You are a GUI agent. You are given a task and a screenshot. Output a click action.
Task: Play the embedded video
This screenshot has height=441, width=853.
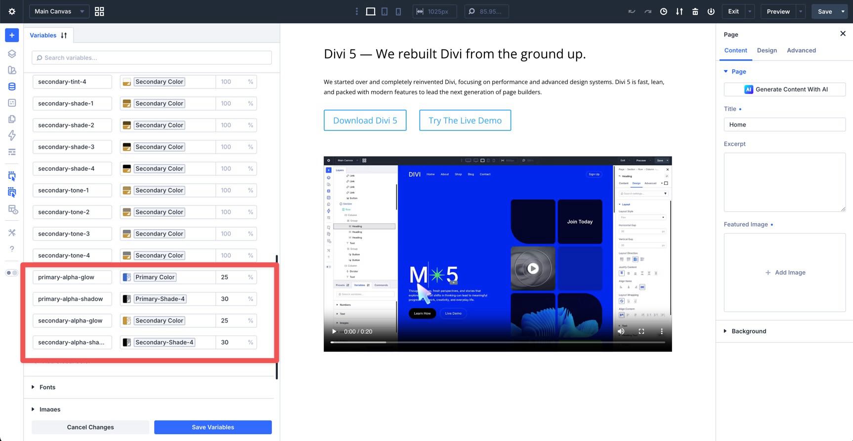(x=334, y=331)
